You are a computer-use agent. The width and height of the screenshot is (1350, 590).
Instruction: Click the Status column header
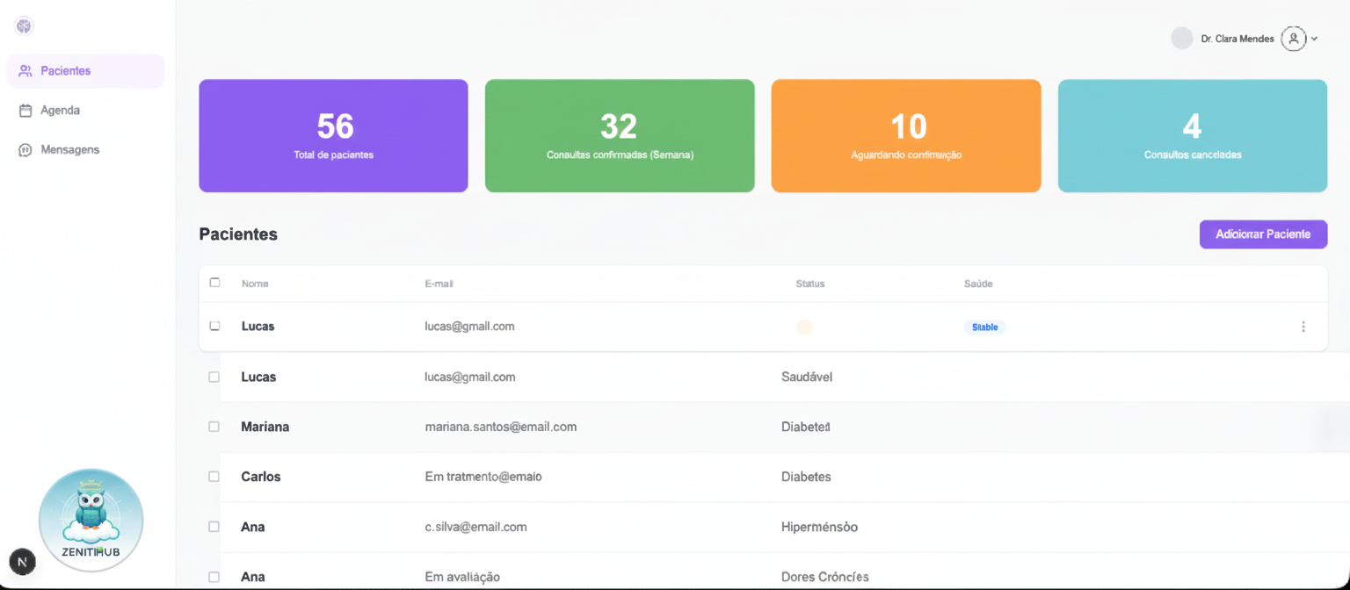(809, 283)
